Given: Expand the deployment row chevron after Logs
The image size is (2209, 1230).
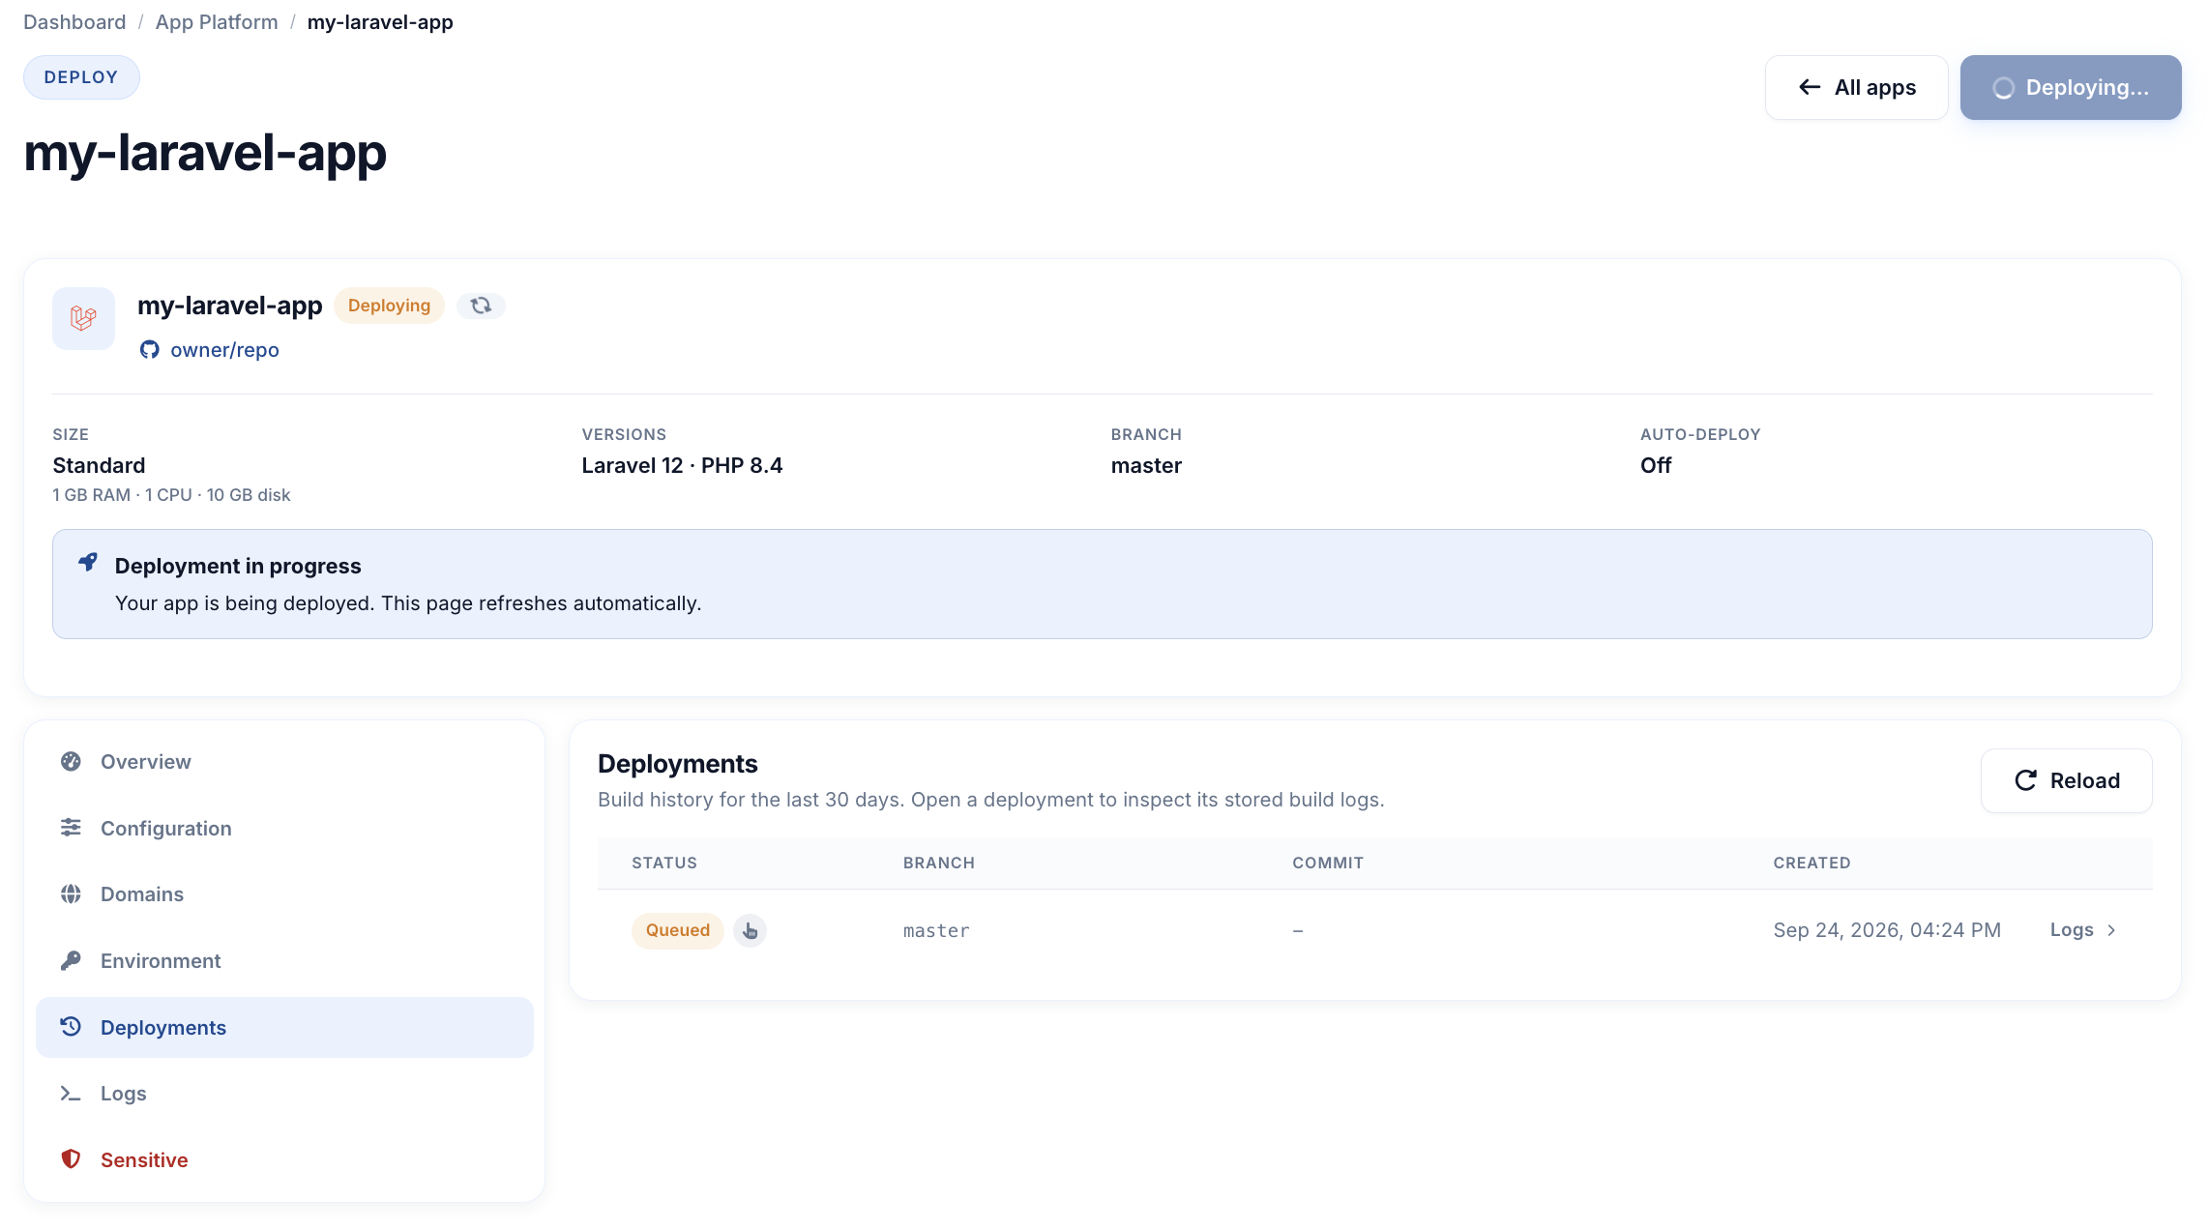Looking at the screenshot, I should coord(2111,930).
